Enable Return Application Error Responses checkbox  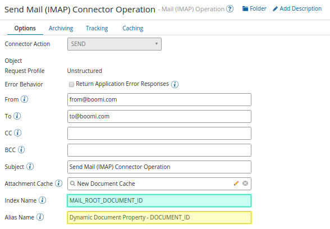(72, 84)
